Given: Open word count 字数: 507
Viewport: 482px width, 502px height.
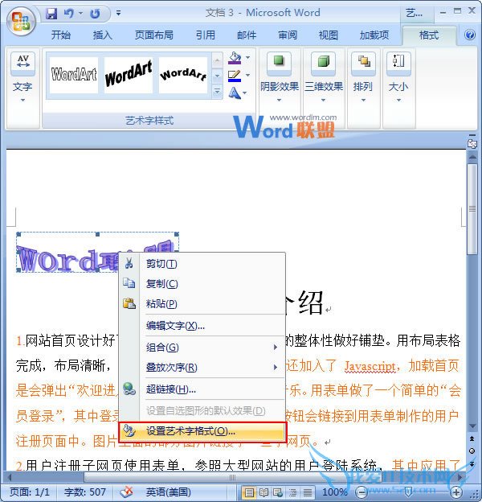Looking at the screenshot, I should coord(84,492).
